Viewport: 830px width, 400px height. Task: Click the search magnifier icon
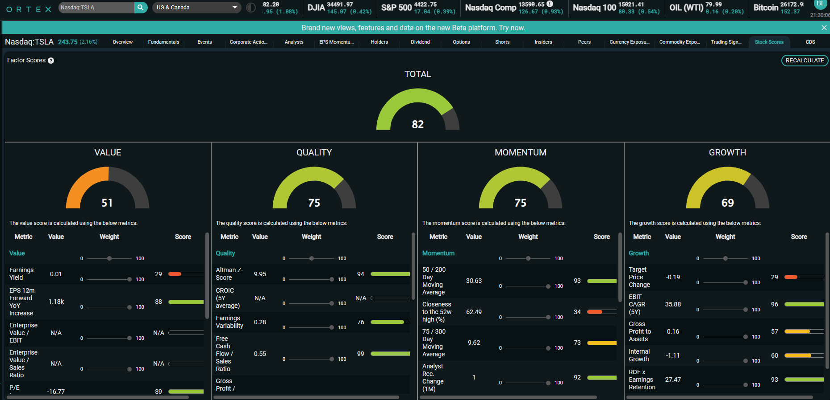tap(141, 8)
